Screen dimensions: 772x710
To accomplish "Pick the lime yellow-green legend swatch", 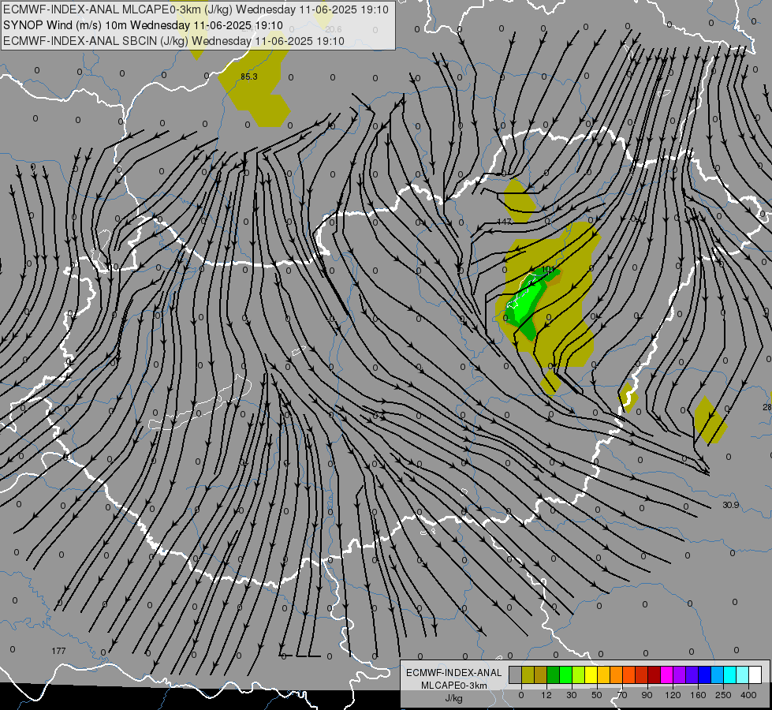I will (579, 674).
